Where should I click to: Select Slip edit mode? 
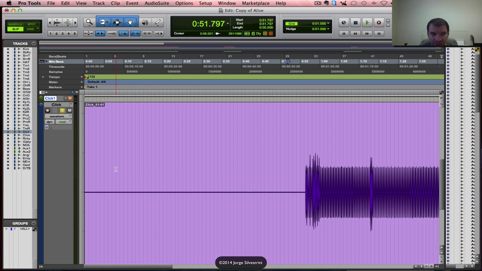click(x=15, y=29)
